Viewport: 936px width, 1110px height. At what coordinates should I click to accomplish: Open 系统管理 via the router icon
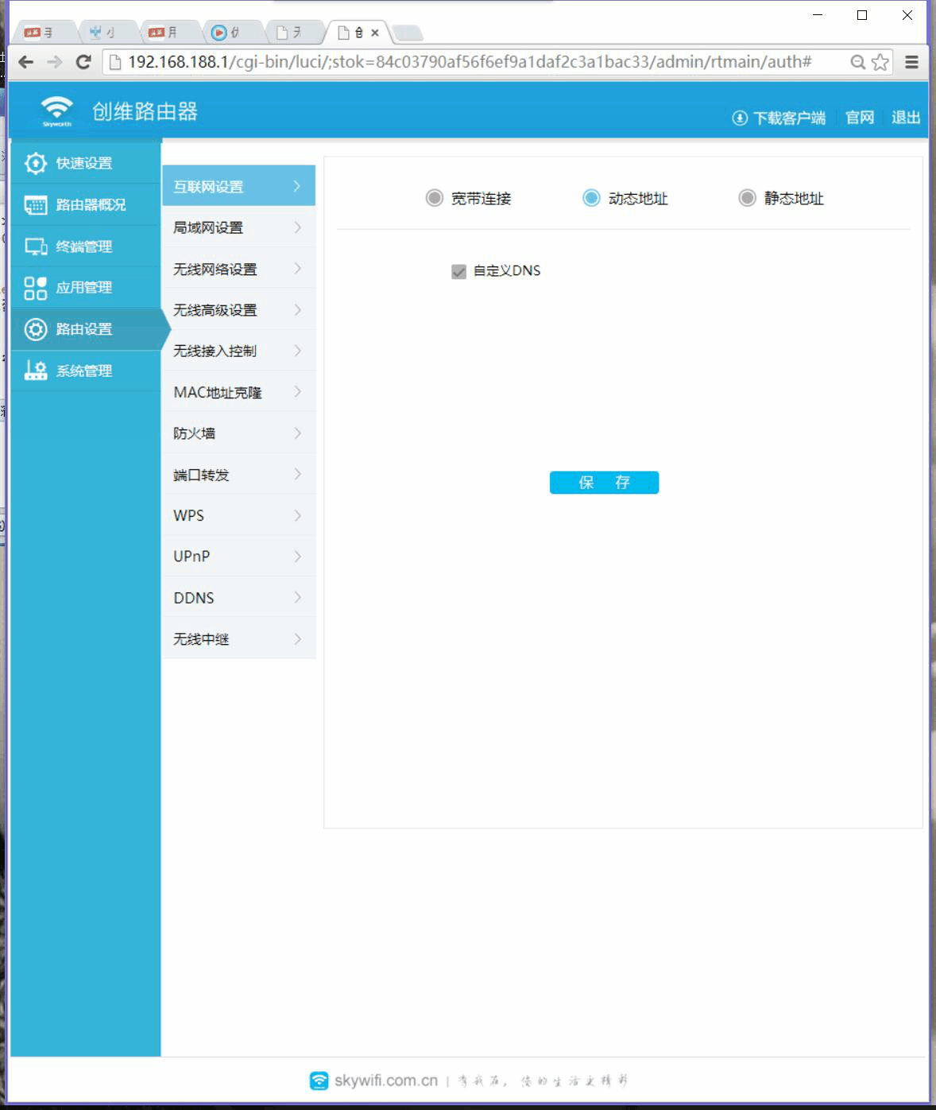coord(35,371)
